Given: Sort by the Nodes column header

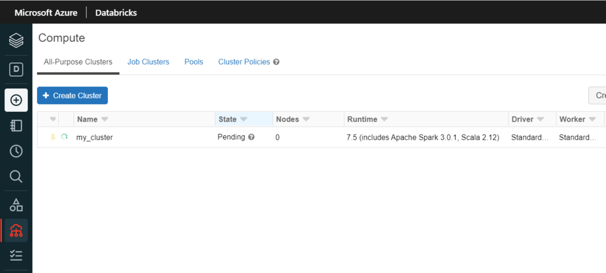Looking at the screenshot, I should pyautogui.click(x=287, y=119).
